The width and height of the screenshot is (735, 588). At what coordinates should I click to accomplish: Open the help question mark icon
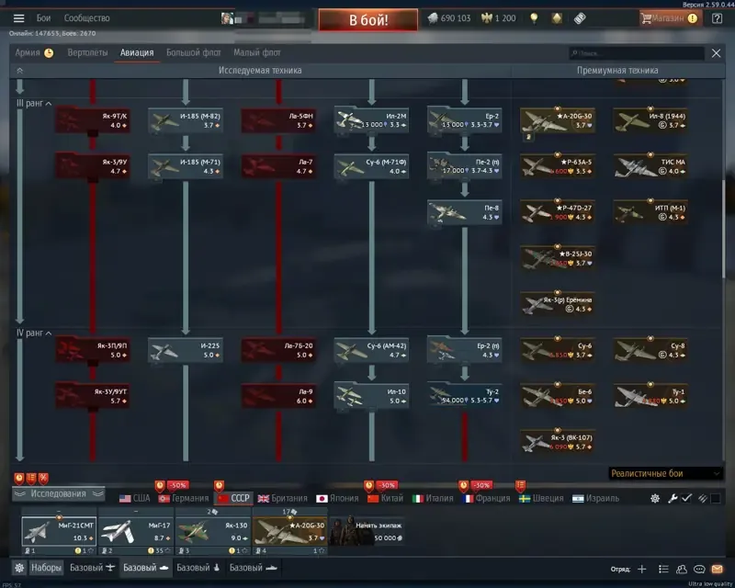pos(717,18)
